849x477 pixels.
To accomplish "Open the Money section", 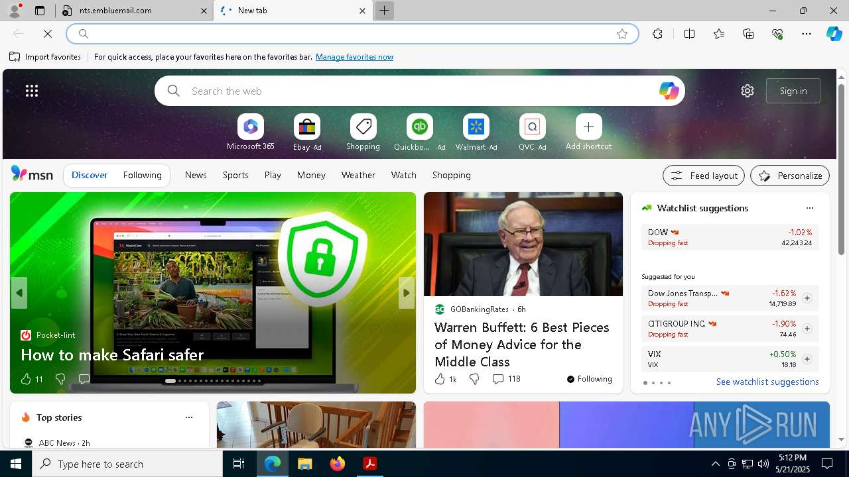I will [311, 175].
